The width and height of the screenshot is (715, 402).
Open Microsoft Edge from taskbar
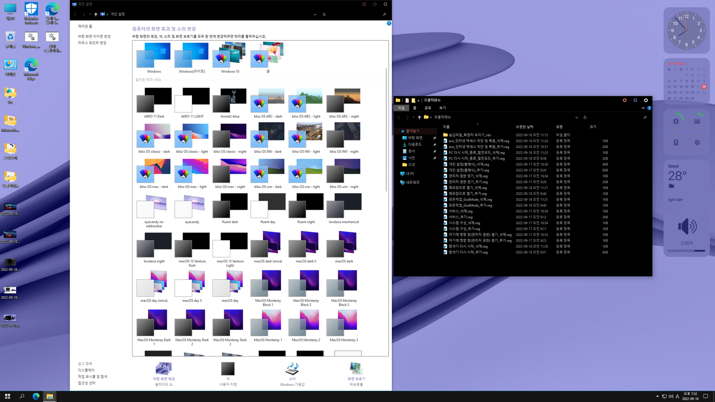pos(36,396)
